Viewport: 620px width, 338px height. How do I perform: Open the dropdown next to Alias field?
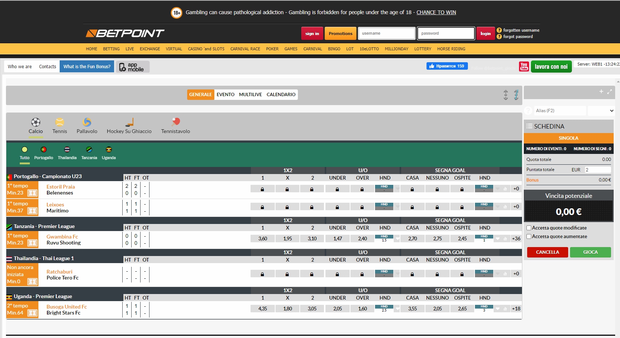coord(601,111)
